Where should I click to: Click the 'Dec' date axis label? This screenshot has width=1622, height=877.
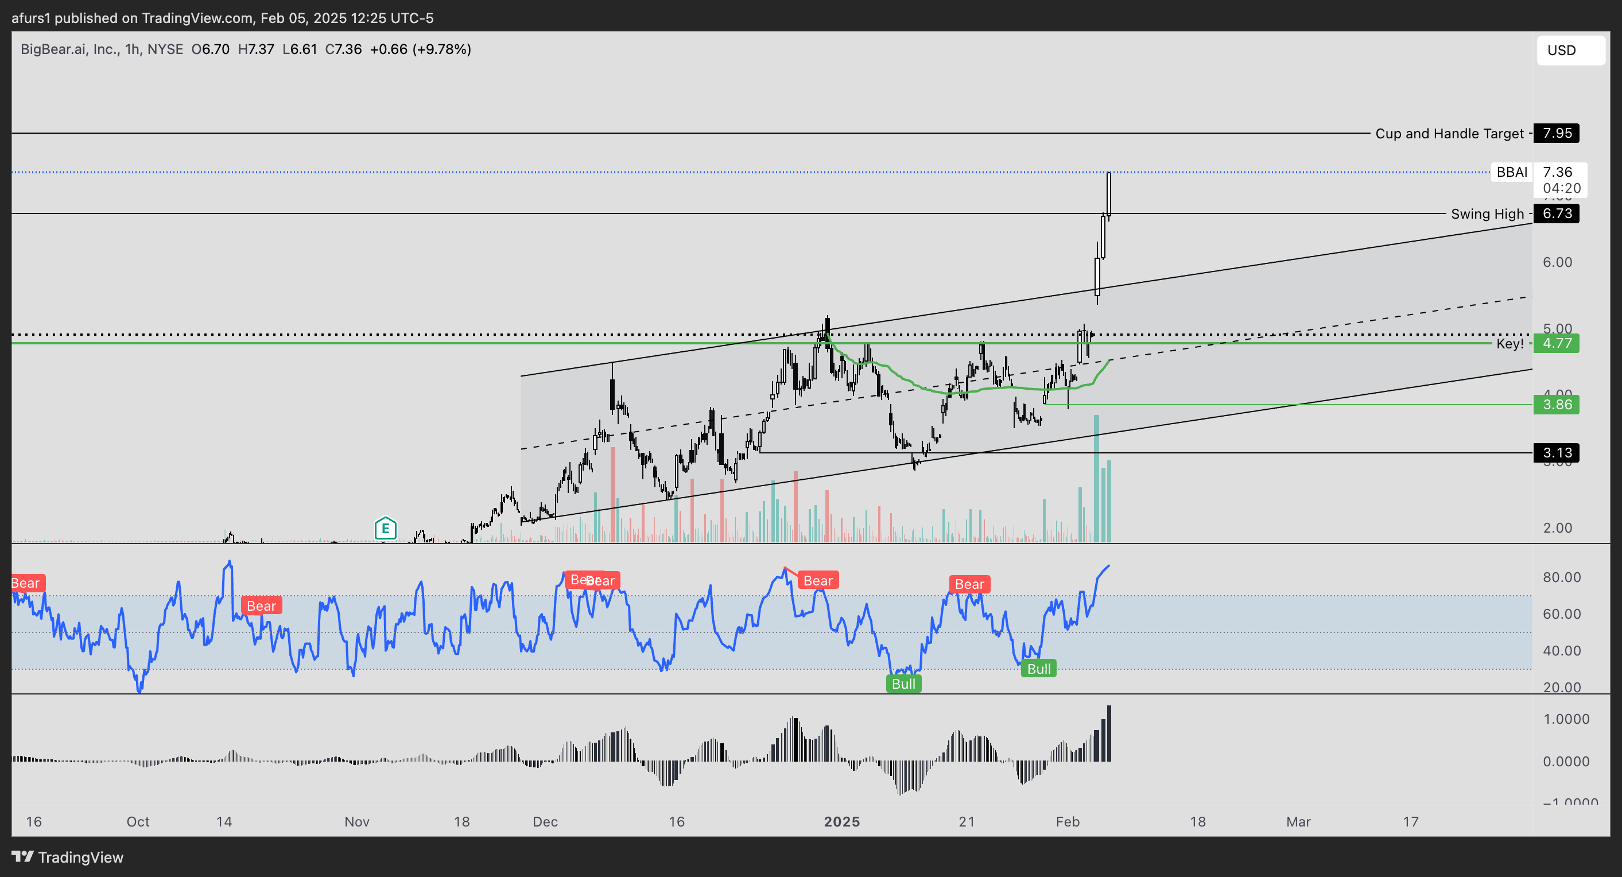tap(545, 821)
